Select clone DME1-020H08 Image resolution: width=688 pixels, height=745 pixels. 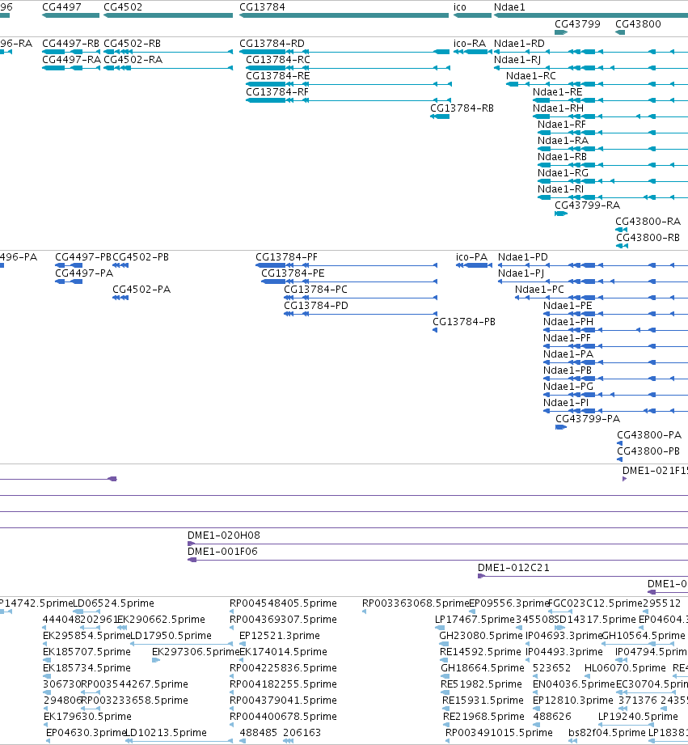click(x=437, y=543)
